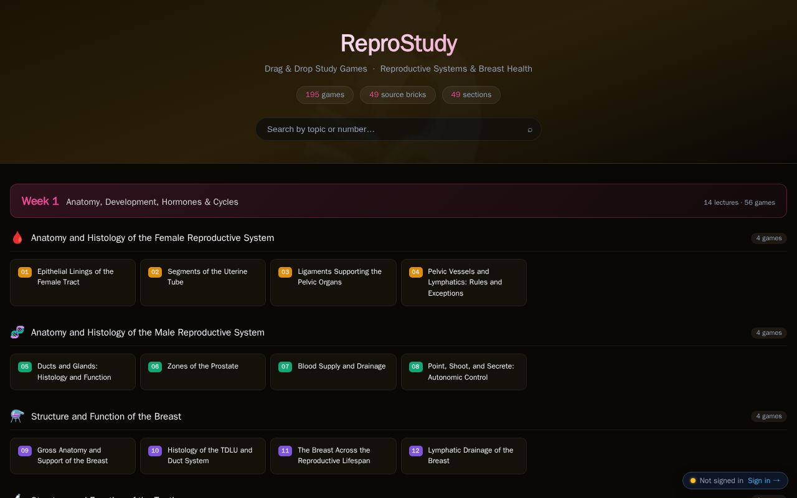Viewport: 797px width, 498px height.
Task: Open game 01 Epithelial Linings of the Female Tract
Action: click(73, 283)
